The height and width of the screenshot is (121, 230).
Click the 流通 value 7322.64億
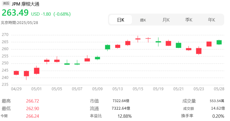click(x=121, y=108)
